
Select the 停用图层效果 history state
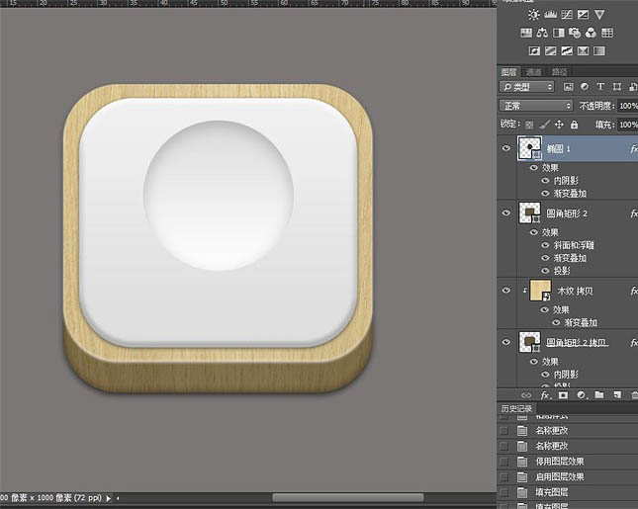[x=559, y=461]
